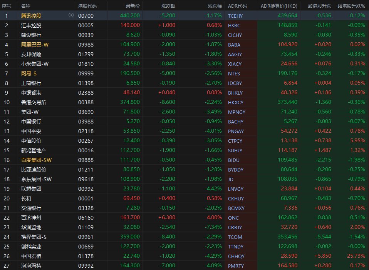Click the +6.300 change amount
Image resolution: width=369 pixels, height=270 pixels.
[x=167, y=217]
